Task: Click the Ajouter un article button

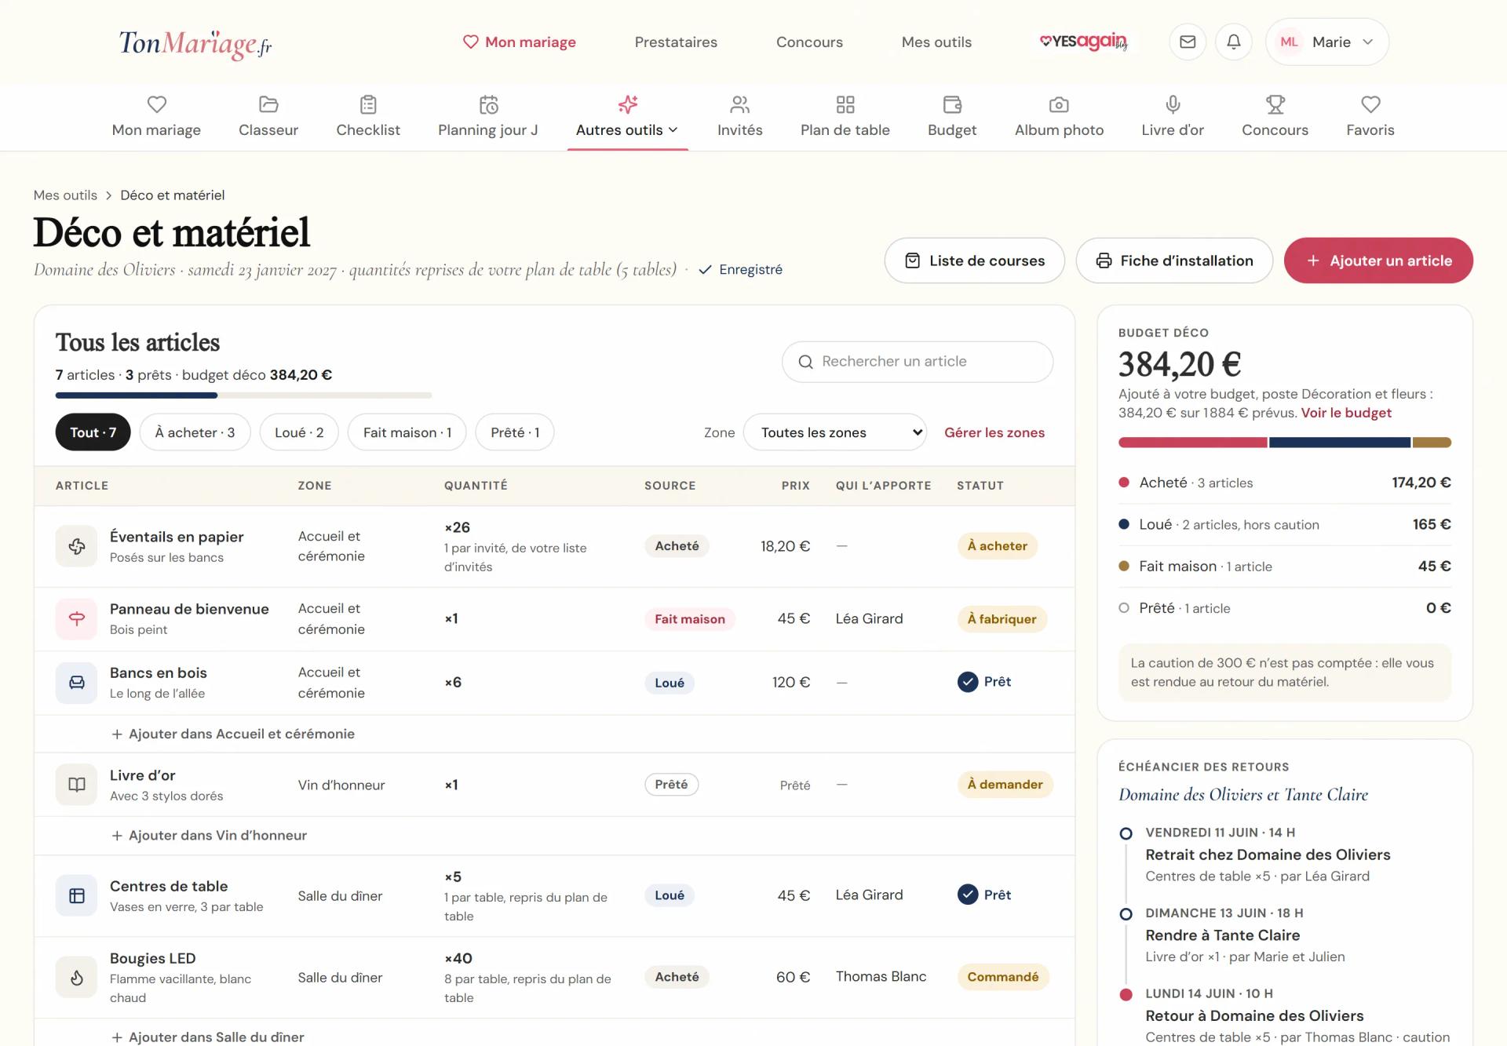Action: click(x=1378, y=261)
